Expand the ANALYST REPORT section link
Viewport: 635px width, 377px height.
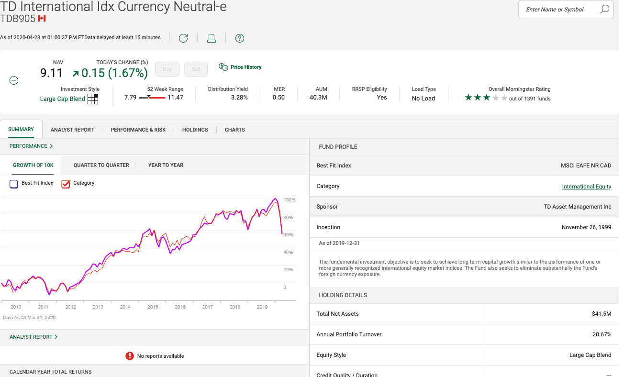coord(33,337)
